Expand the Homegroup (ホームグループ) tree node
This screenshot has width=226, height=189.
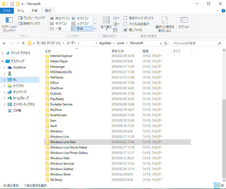(4, 98)
